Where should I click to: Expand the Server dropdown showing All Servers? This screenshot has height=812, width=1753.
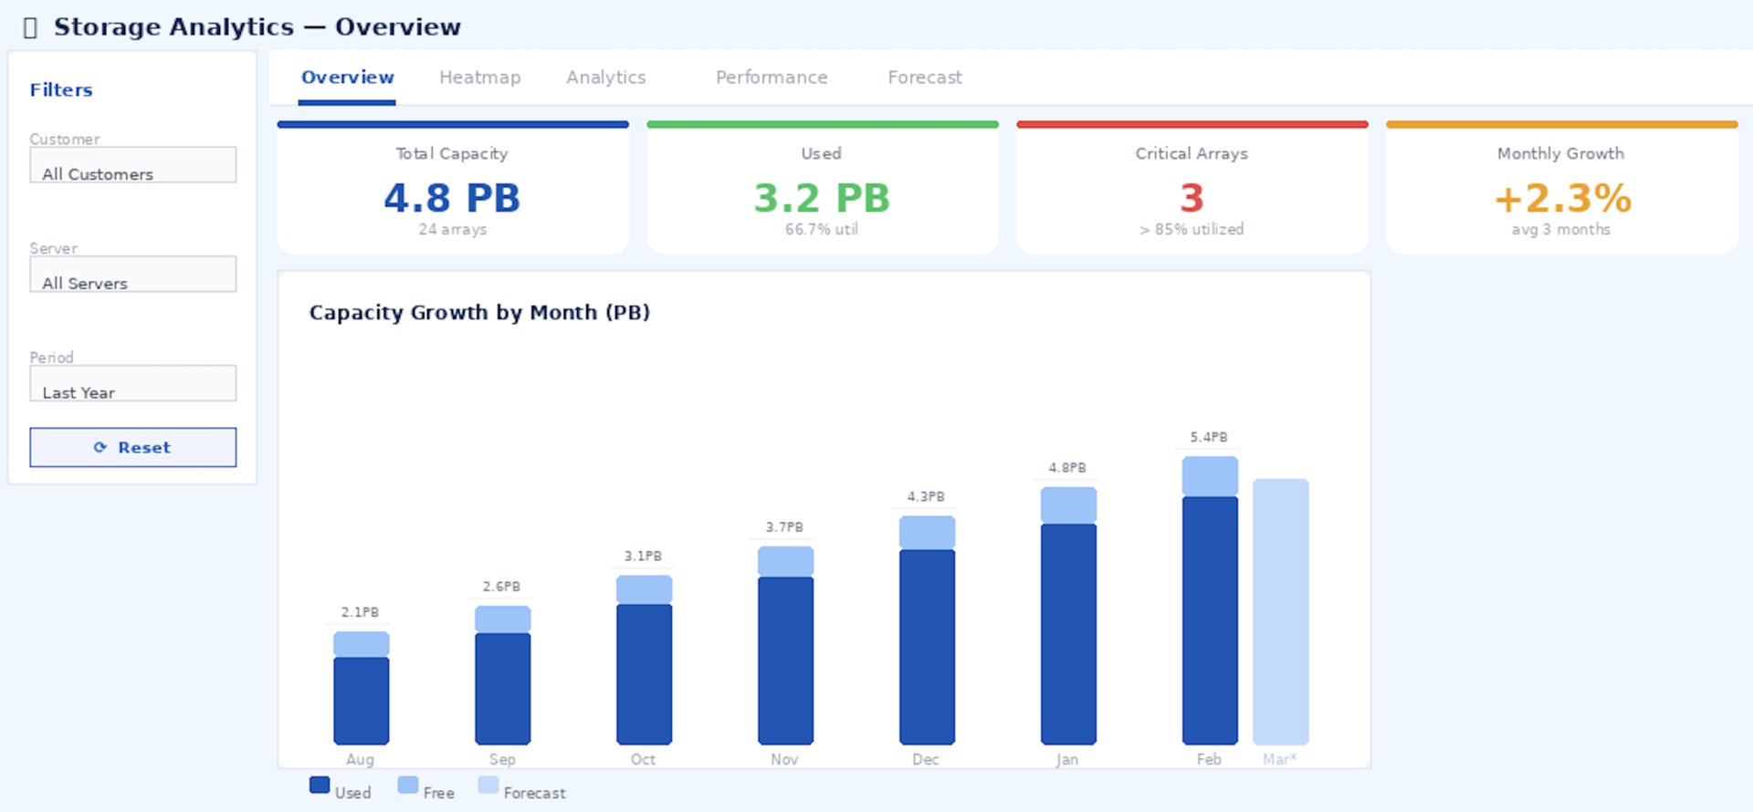click(x=132, y=275)
